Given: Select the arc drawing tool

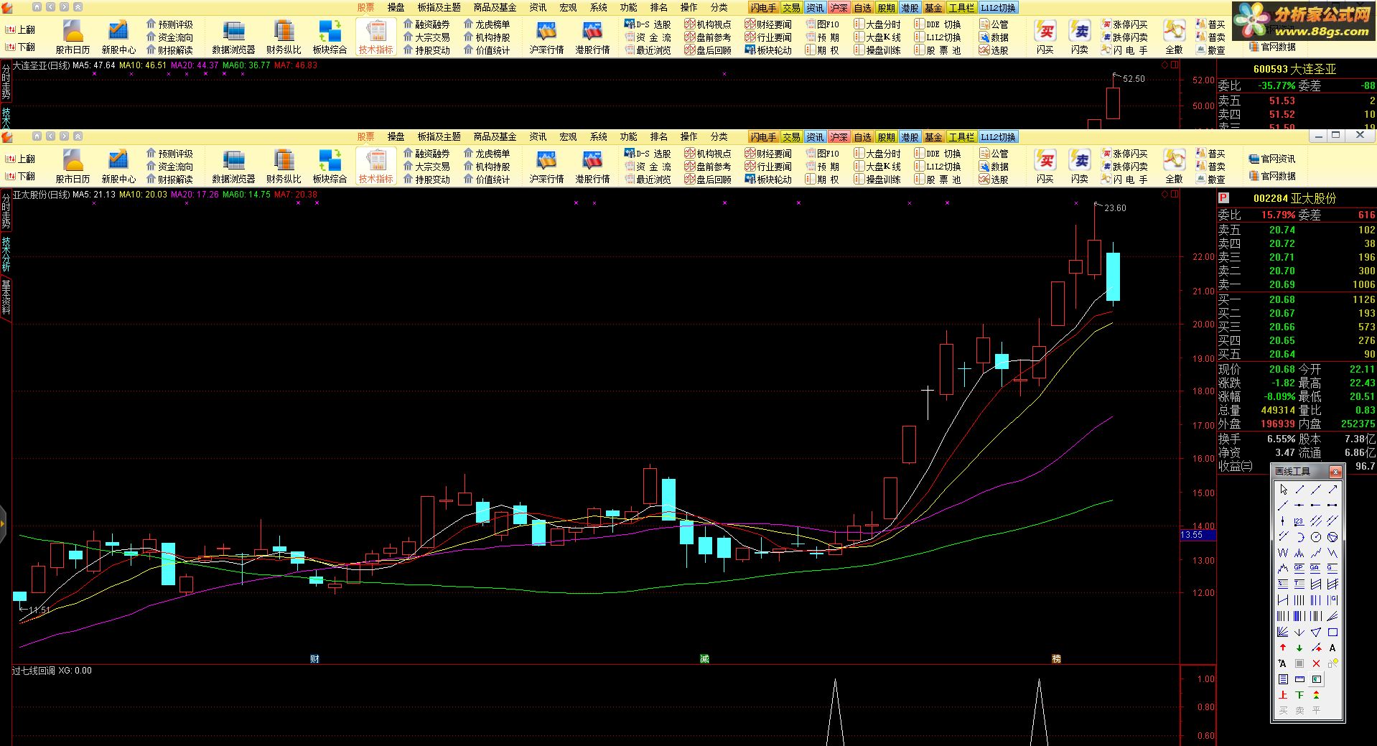Looking at the screenshot, I should tap(1299, 537).
